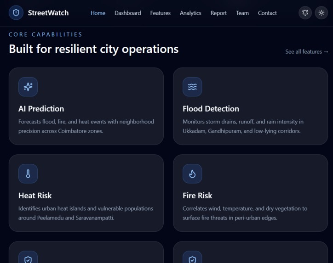Follow the See all features link

(x=307, y=51)
